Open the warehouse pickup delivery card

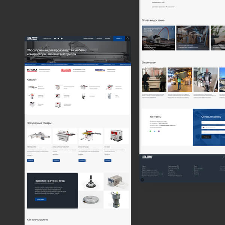(x=193, y=38)
